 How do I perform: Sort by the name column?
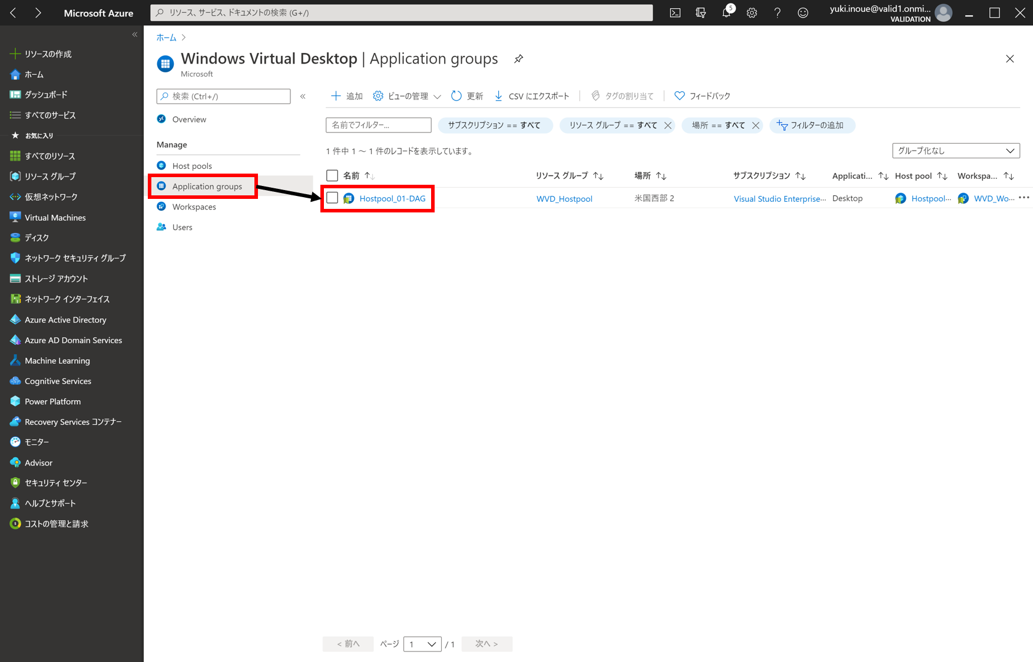359,175
